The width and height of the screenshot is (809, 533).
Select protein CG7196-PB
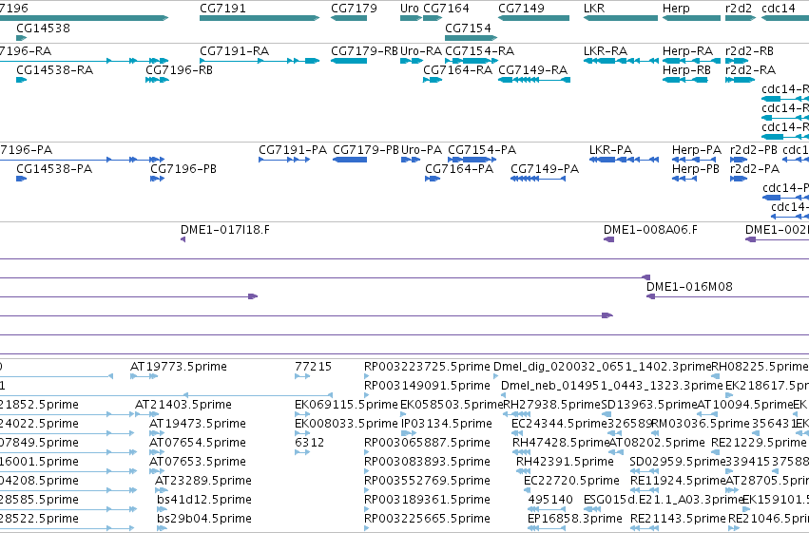click(158, 179)
